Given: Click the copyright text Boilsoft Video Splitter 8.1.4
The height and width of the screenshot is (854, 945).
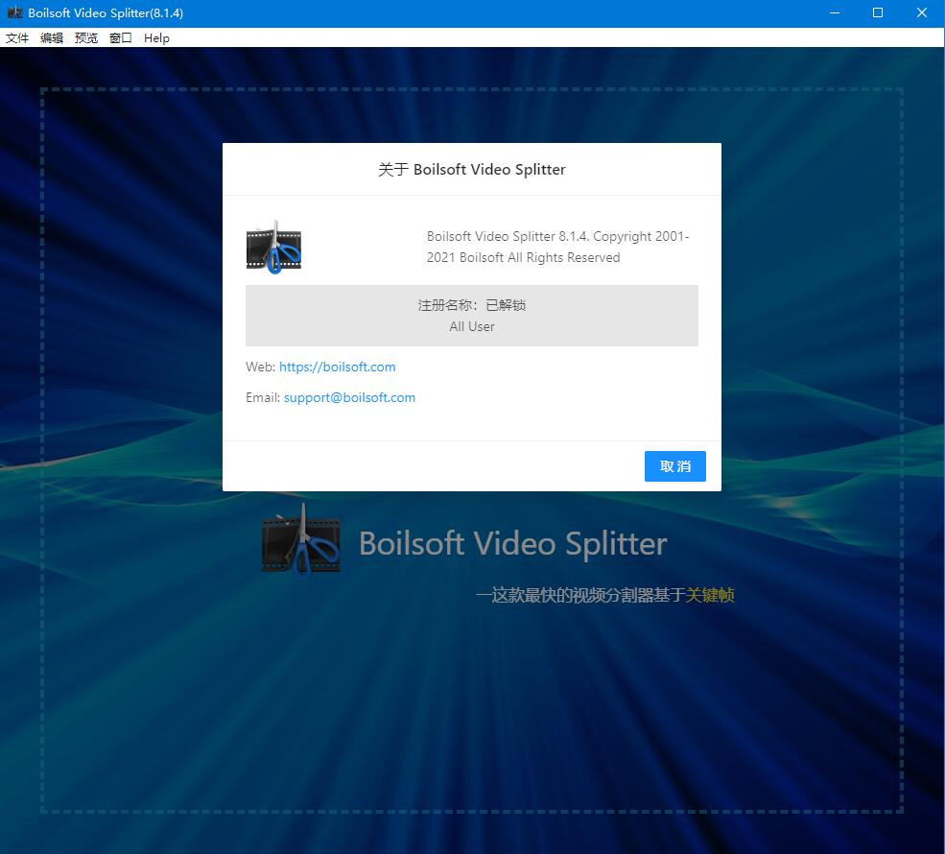Looking at the screenshot, I should pos(558,247).
